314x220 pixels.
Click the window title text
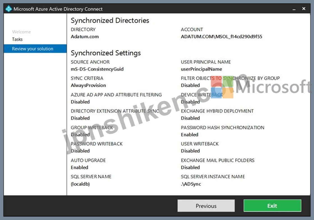tap(58, 9)
